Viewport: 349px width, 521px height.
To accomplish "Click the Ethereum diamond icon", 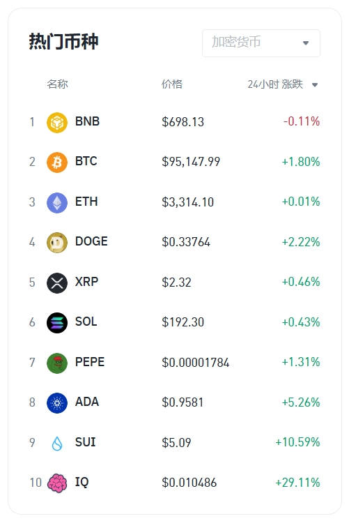I will coord(57,202).
